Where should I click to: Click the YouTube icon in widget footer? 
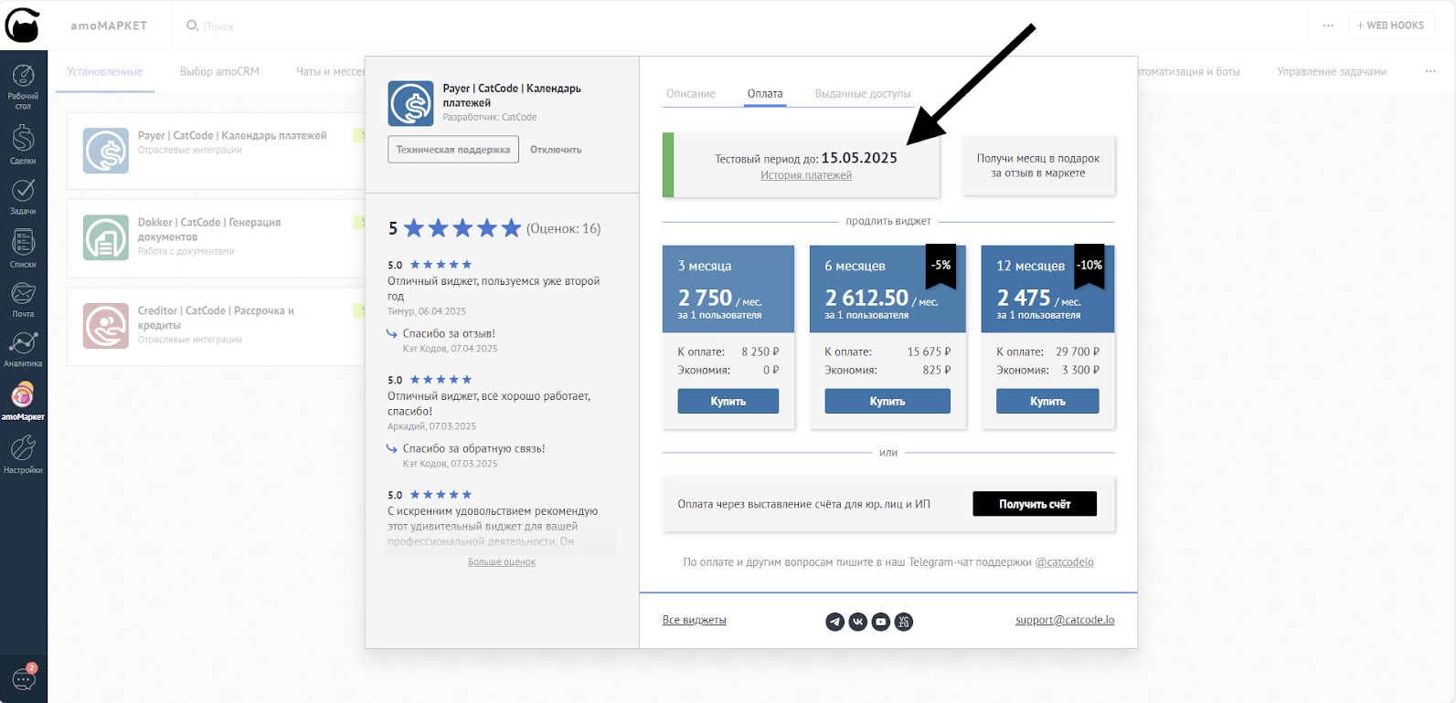[x=880, y=622]
